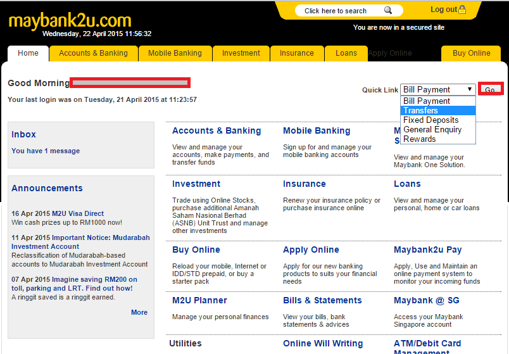Open 'You have 1 message' link

(x=46, y=151)
